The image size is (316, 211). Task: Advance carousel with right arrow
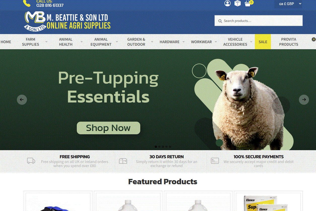(x=304, y=100)
